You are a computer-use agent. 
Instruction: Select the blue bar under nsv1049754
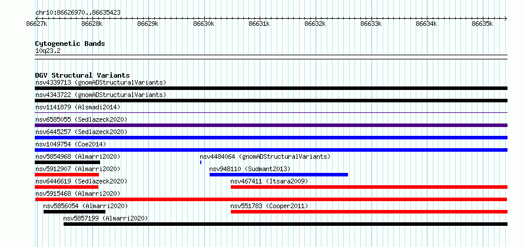(271, 150)
